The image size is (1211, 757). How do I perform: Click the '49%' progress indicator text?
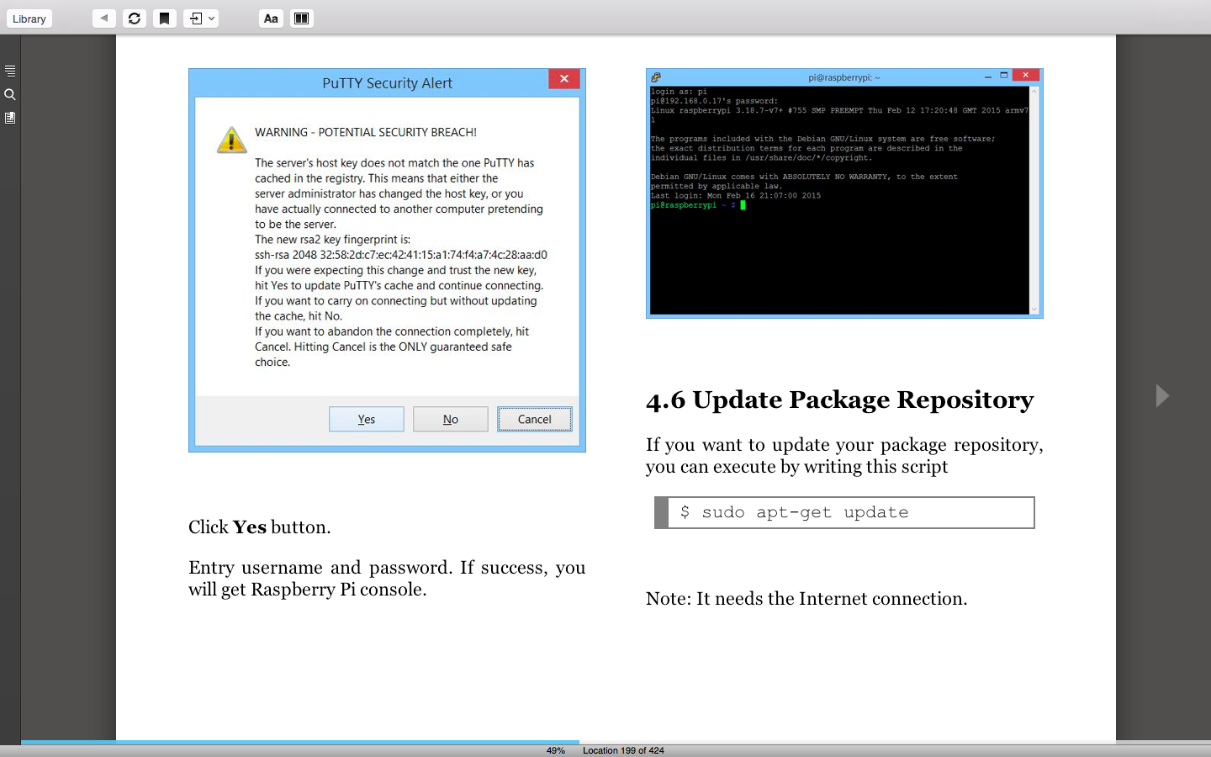tap(556, 750)
